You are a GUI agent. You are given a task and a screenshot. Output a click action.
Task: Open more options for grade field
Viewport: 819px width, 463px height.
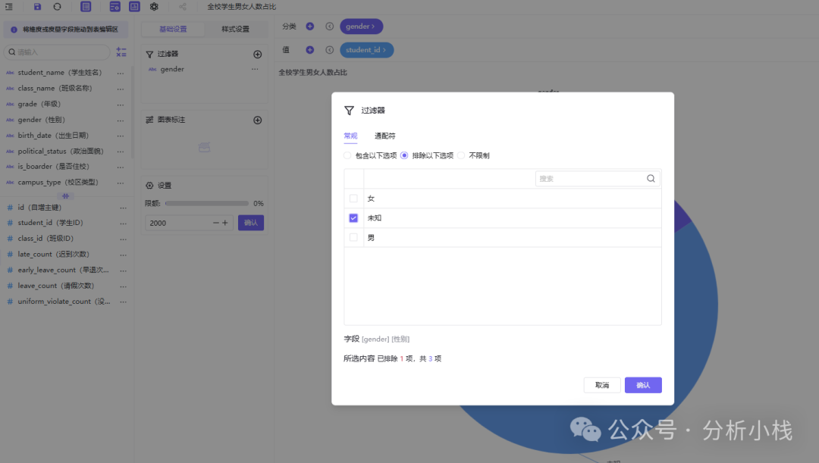(121, 105)
